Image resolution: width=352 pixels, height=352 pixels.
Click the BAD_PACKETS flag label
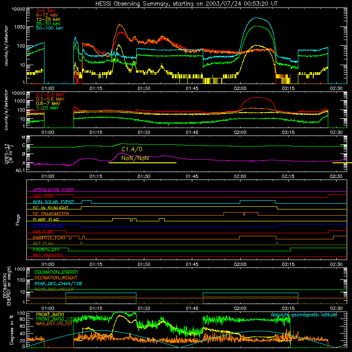48,256
